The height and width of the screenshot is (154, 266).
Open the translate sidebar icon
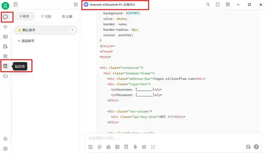coord(6,46)
